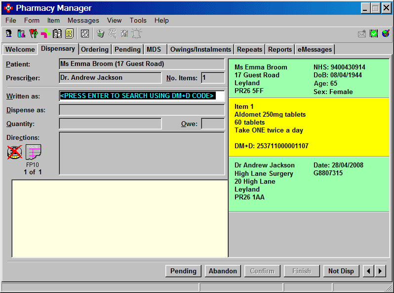This screenshot has width=394, height=293.
Task: Click the open book toolbar icon
Action: tap(57, 33)
